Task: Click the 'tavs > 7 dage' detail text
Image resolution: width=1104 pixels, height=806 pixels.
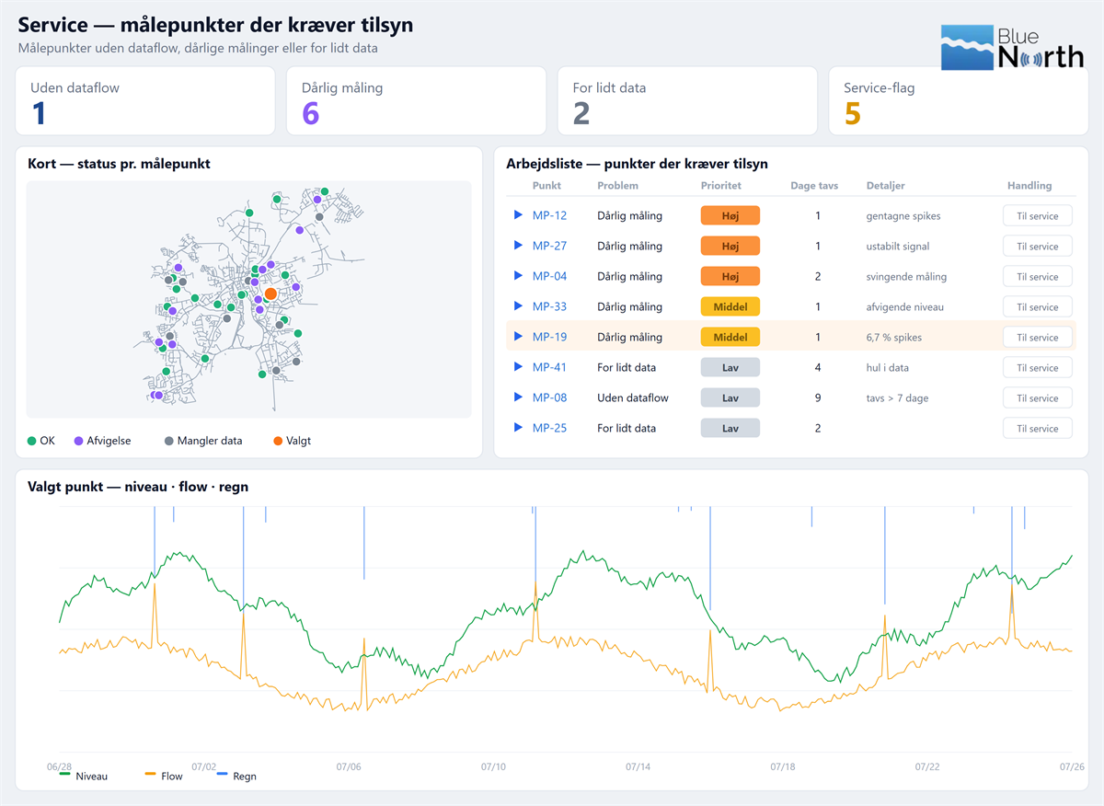Action: pyautogui.click(x=898, y=398)
